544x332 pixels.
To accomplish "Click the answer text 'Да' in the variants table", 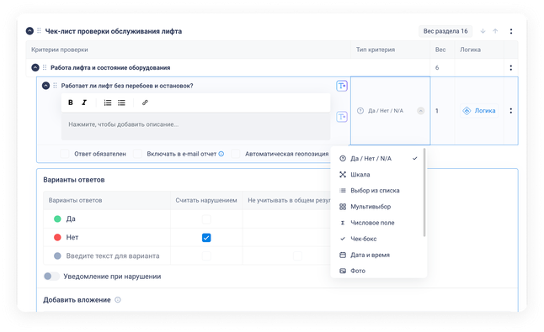I will tap(71, 219).
